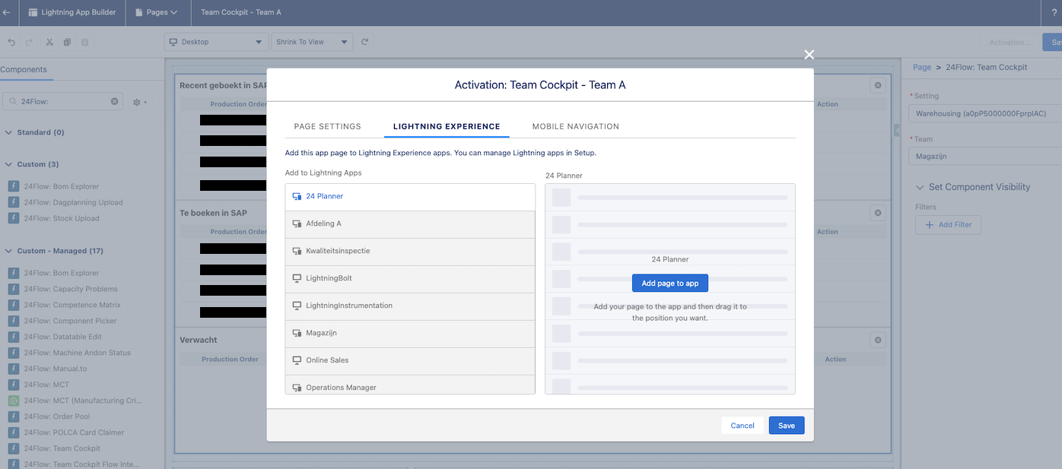Close the Activation modal with X icon
The width and height of the screenshot is (1062, 469).
pos(809,55)
